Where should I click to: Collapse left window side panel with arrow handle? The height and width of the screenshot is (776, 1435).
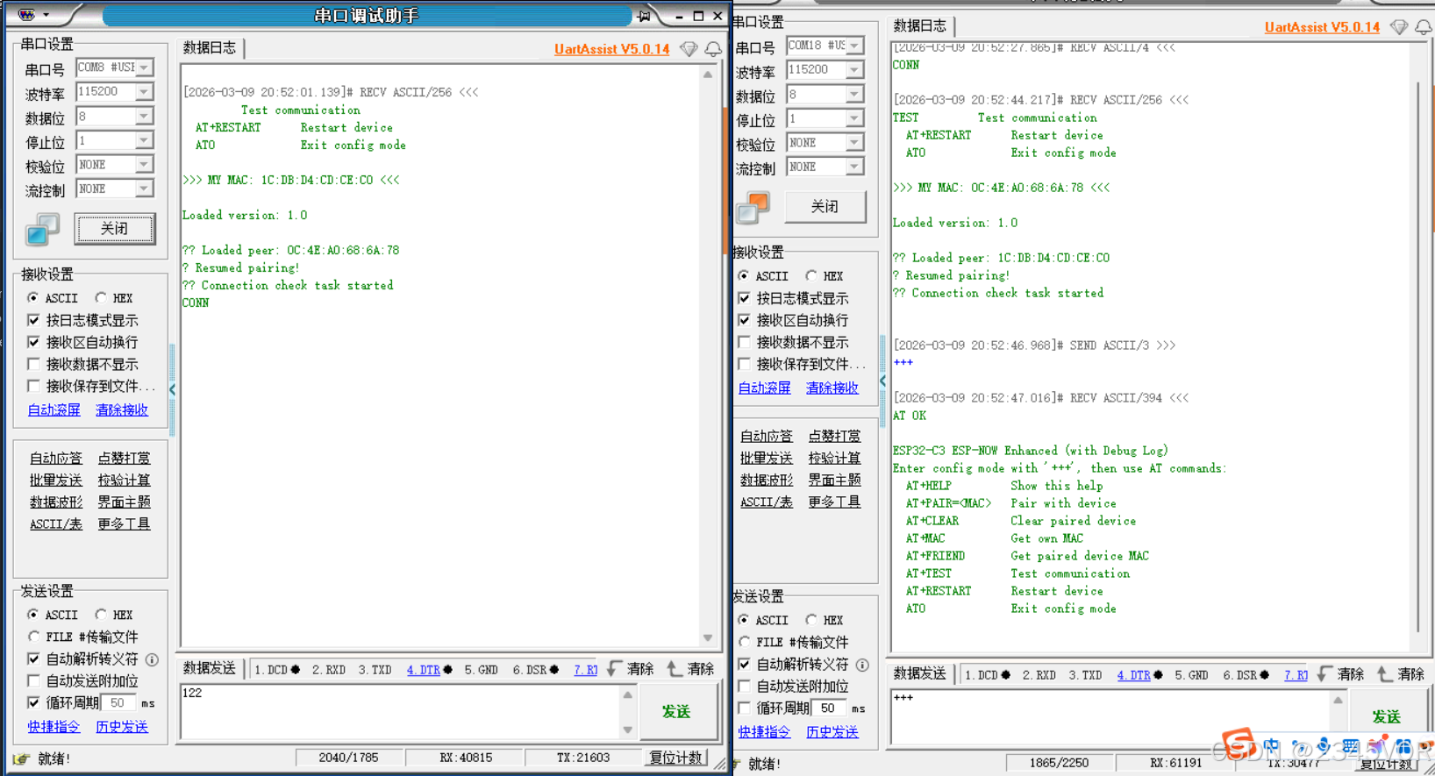172,389
